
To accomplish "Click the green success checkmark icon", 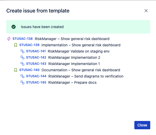I will tap(14, 27).
